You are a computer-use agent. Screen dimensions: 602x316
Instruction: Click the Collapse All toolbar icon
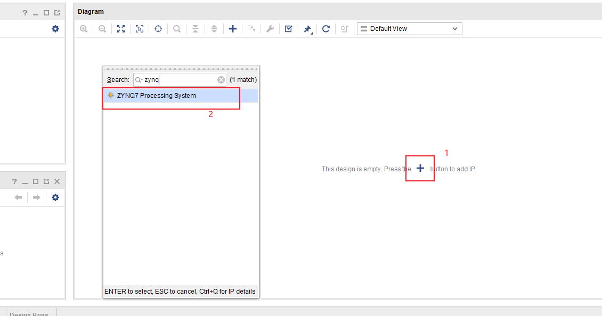(x=196, y=29)
